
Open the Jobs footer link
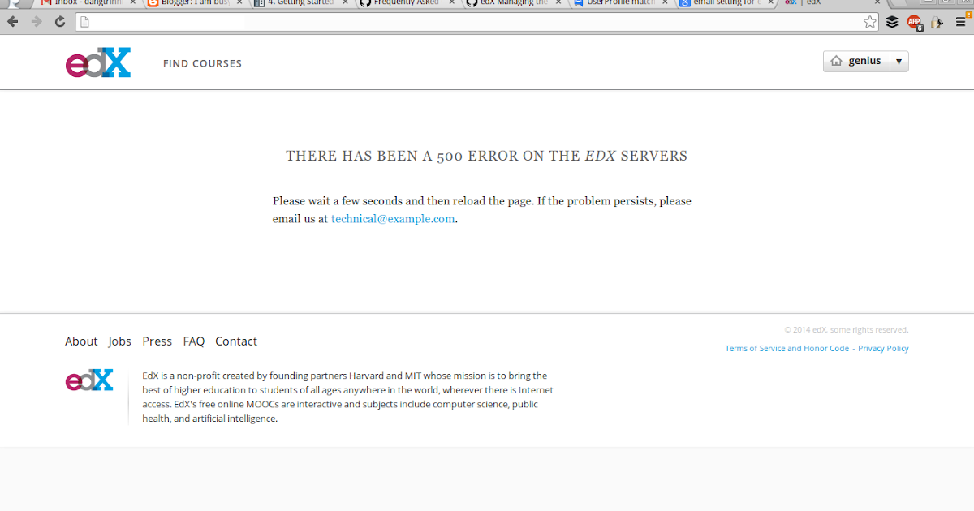120,341
